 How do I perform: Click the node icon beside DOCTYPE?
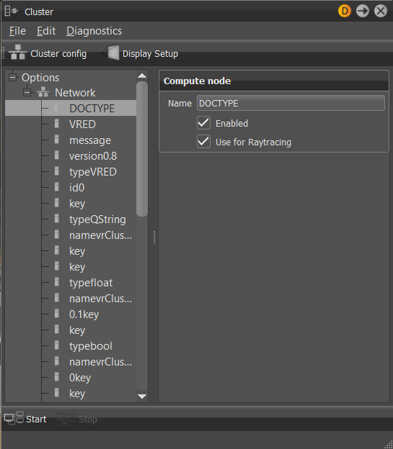click(57, 108)
